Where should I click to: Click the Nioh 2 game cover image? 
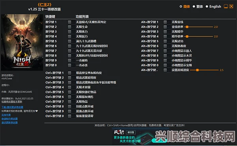pos(22,42)
